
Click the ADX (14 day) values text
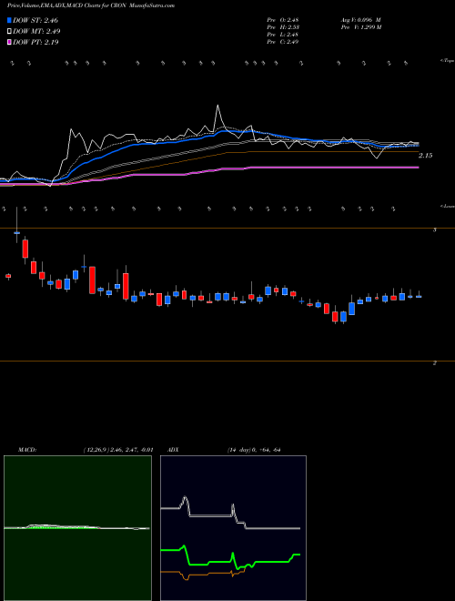254,450
